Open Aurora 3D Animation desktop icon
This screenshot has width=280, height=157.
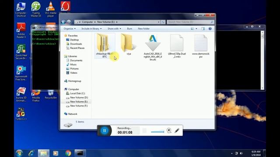[21, 94]
